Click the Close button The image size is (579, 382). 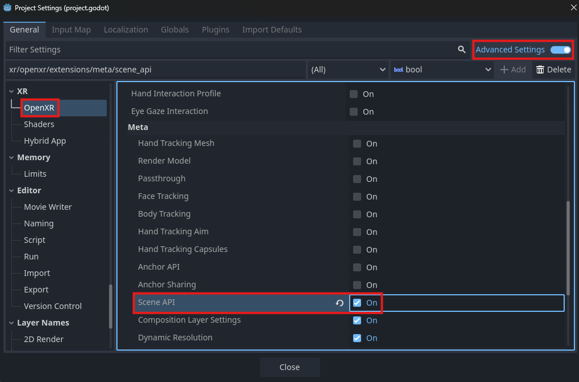coord(290,367)
